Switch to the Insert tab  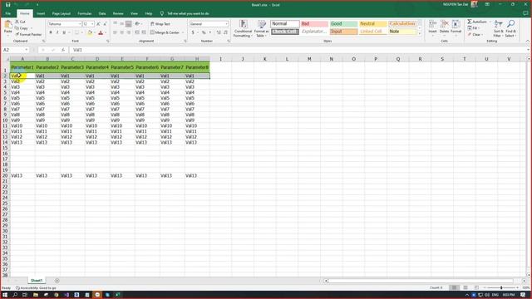[x=41, y=13]
